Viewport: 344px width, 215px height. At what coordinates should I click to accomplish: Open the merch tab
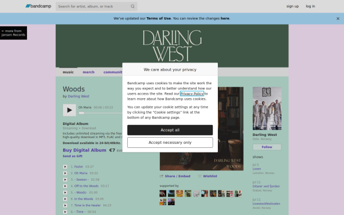pos(89,72)
